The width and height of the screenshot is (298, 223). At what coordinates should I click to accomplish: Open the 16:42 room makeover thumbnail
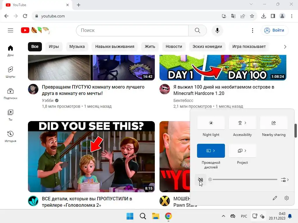point(91,68)
